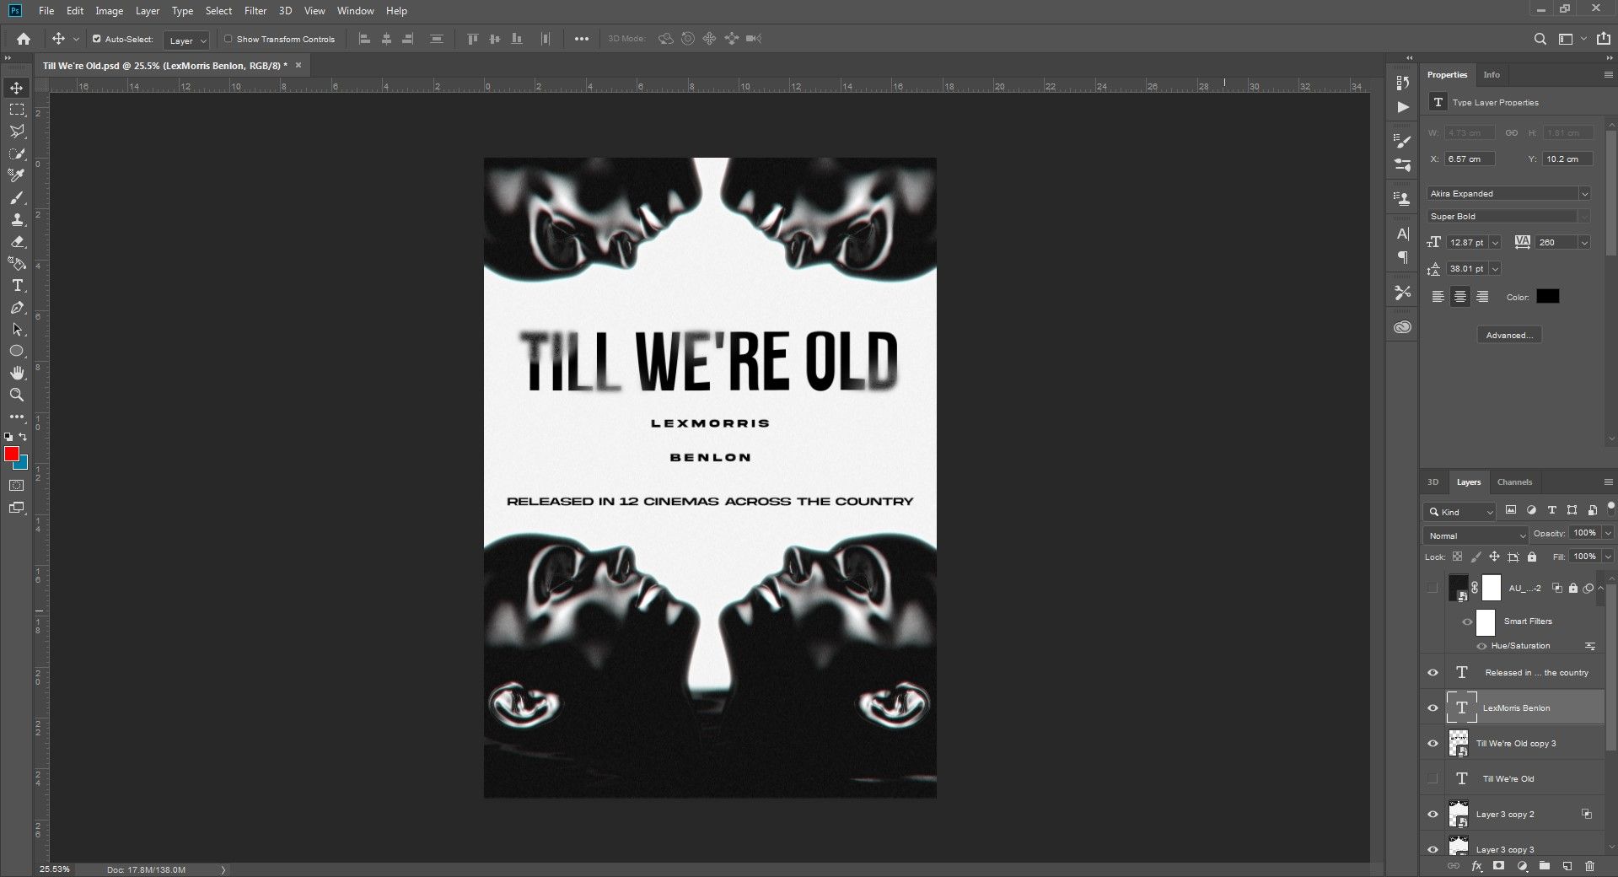
Task: Toggle Hue/Saturation smart filter visibility
Action: click(x=1481, y=646)
